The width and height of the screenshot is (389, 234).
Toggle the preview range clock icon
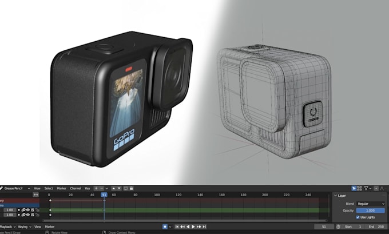(338, 227)
